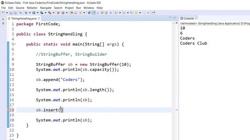Open the External Tools dropdown arrow
Image resolution: width=250 pixels, height=140 pixels.
pyautogui.click(x=54, y=13)
